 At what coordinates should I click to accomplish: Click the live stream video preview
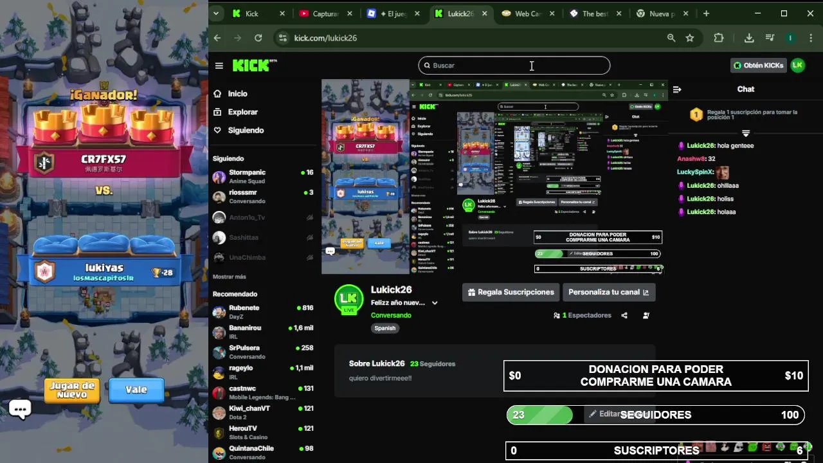point(494,177)
